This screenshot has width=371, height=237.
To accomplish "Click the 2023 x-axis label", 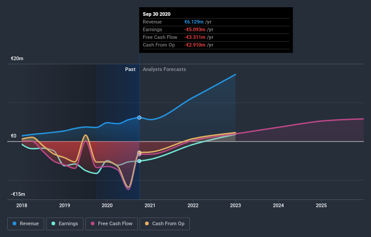I will (235, 205).
